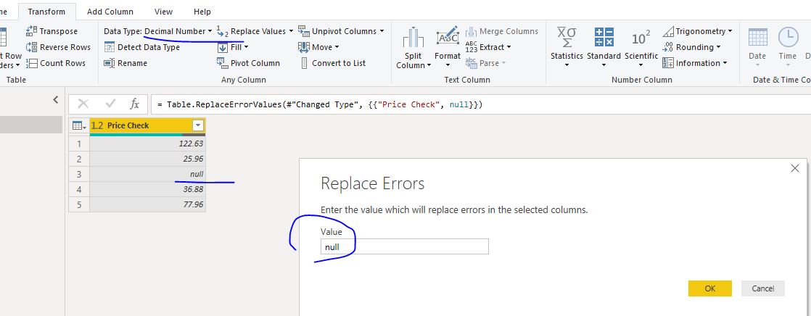Viewport: 811px width, 316px height.
Task: Click the row number 1 header
Action: [79, 144]
